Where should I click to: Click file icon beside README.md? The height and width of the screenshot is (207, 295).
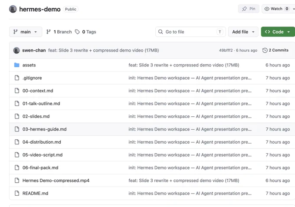pyautogui.click(x=17, y=193)
